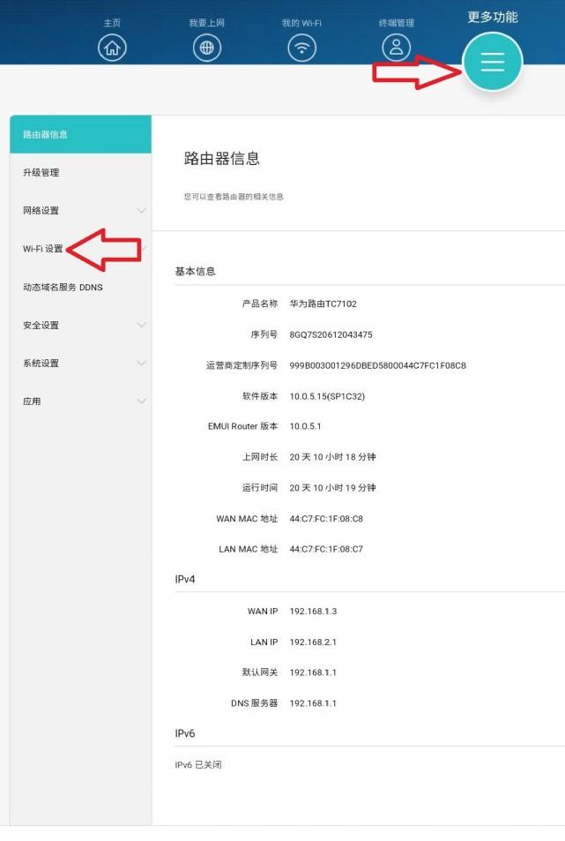This screenshot has width=565, height=841.
Task: Click the 基本信息 section title
Action: click(x=195, y=272)
